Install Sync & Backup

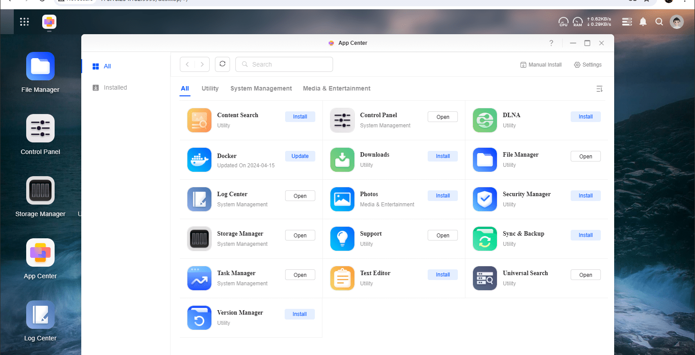click(586, 235)
